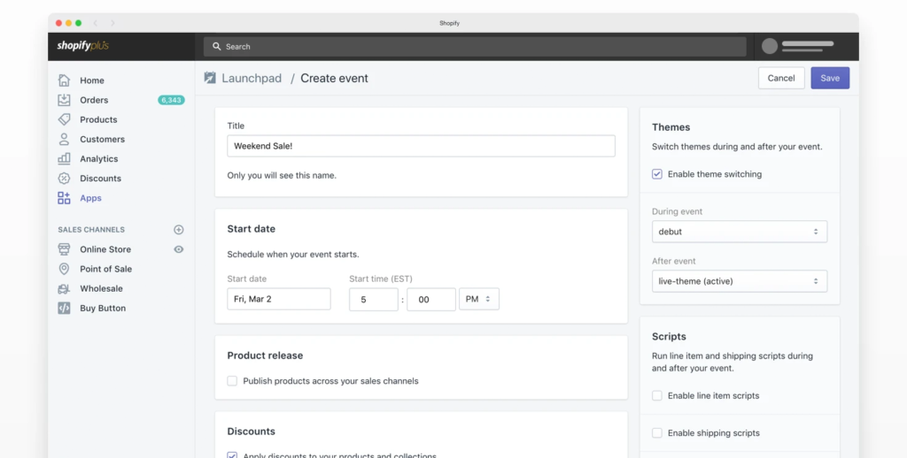This screenshot has width=907, height=458.
Task: Click the start time hour field
Action: pos(374,299)
